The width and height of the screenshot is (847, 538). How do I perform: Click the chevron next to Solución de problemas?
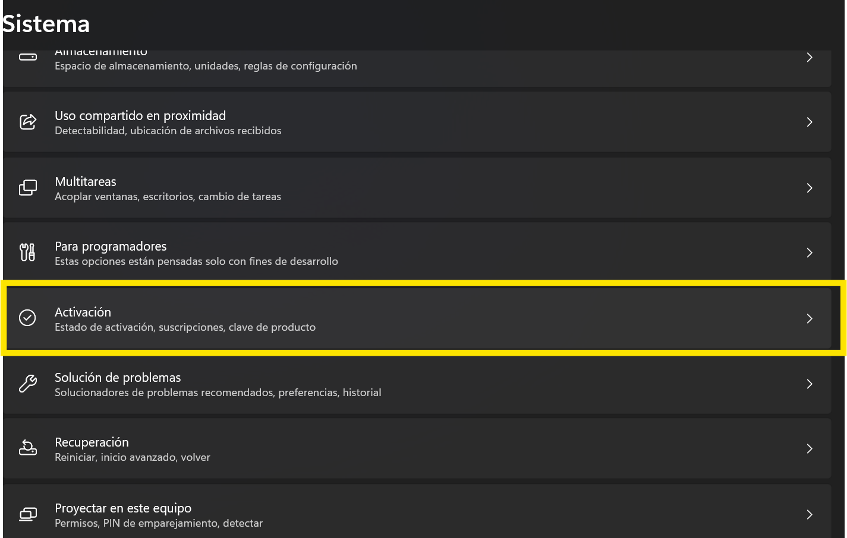click(810, 384)
